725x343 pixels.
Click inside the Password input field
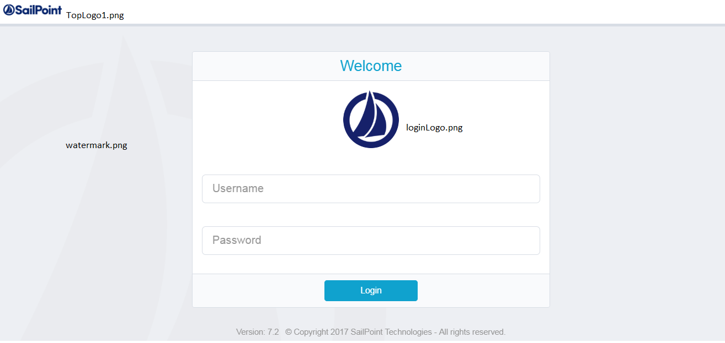pos(371,240)
